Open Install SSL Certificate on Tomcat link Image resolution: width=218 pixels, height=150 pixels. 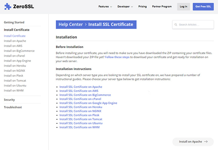pyautogui.click(x=81, y=119)
